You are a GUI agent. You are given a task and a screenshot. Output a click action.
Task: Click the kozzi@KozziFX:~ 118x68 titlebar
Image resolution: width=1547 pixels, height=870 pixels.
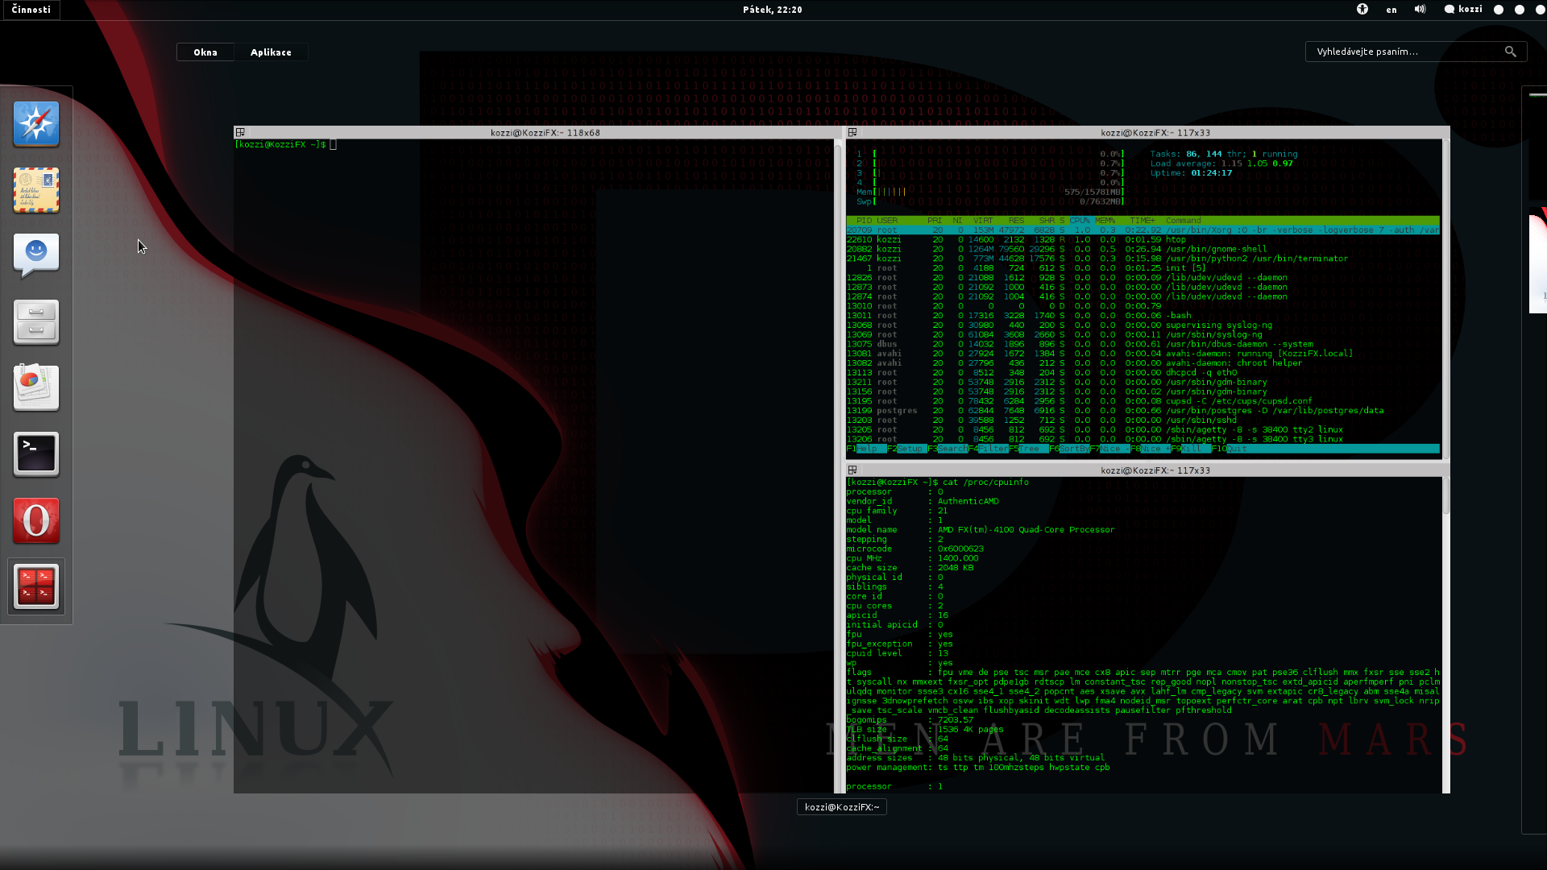click(537, 133)
